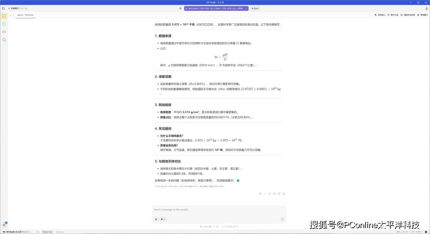Click the 质量占比 bullet line

tap(207, 117)
